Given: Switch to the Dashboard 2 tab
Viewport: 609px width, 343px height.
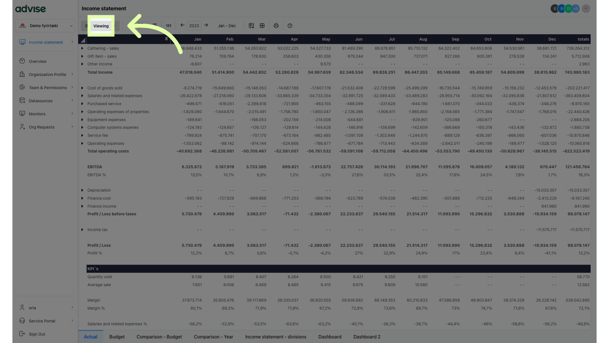Looking at the screenshot, I should (367, 337).
